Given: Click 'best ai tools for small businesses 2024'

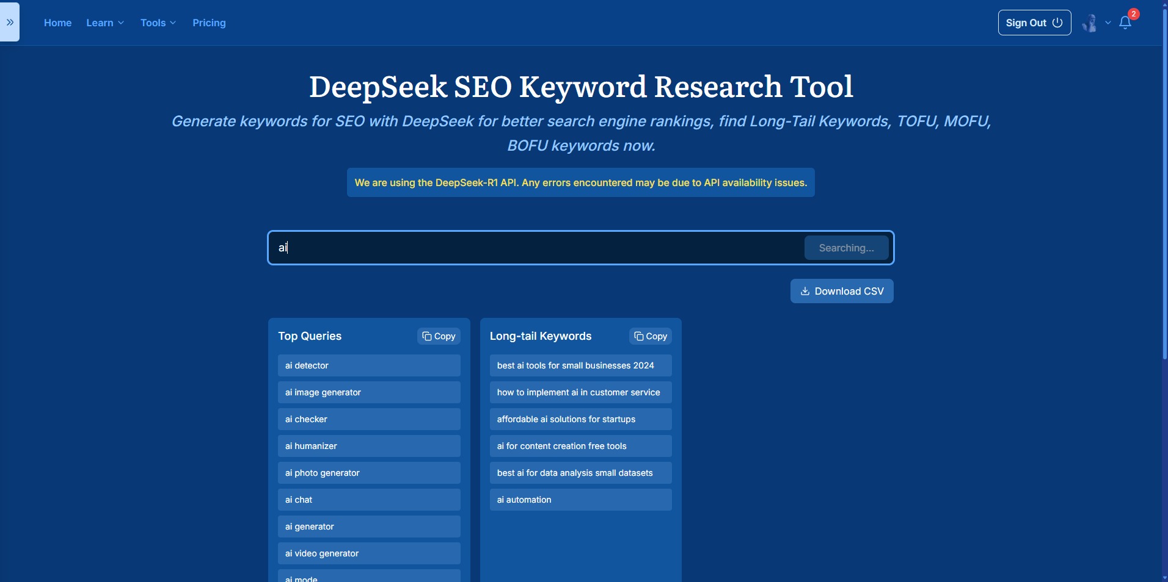Looking at the screenshot, I should coord(581,365).
